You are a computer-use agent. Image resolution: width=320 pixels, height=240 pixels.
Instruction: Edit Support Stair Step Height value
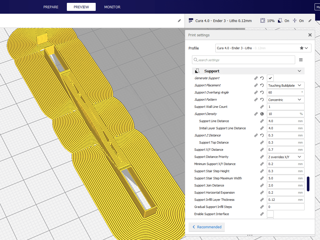click(285, 171)
